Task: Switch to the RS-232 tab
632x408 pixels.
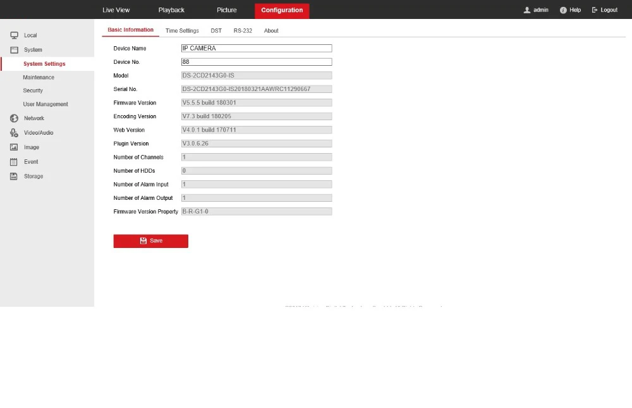Action: [243, 30]
